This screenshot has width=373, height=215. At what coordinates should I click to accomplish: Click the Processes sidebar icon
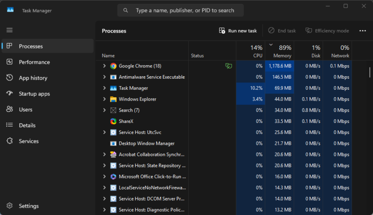click(9, 46)
